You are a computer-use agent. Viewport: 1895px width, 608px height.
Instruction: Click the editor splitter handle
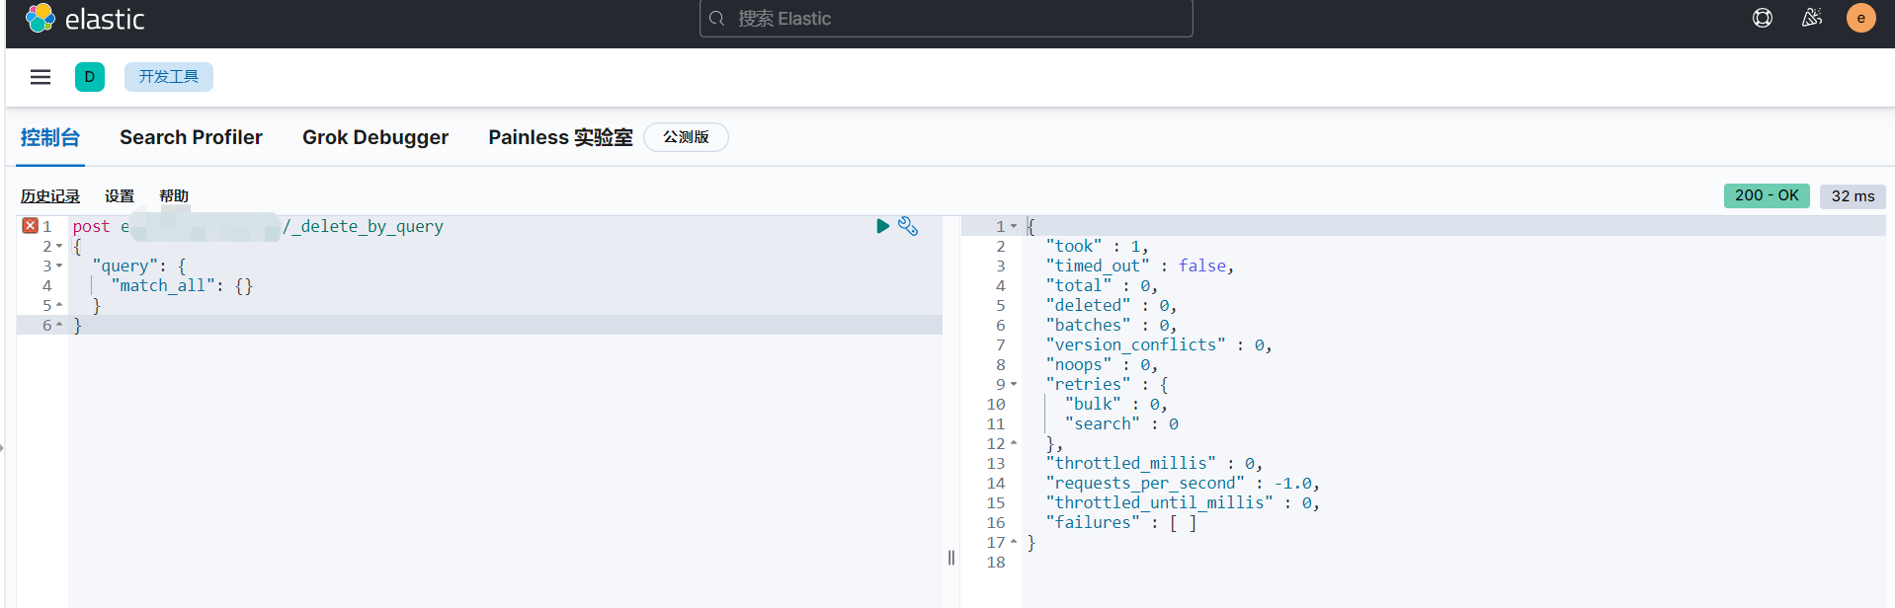pos(951,558)
